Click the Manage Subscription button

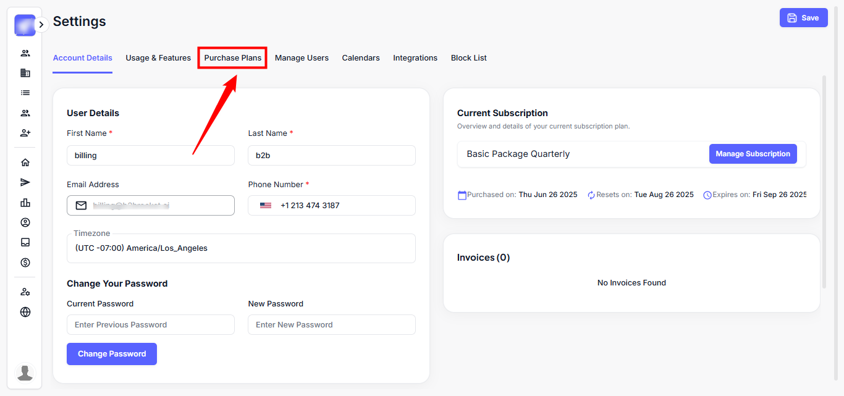[753, 154]
